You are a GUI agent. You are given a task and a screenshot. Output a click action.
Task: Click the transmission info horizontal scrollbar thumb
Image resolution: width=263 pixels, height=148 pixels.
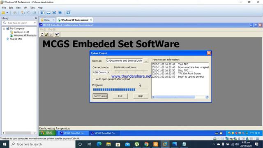175,97
